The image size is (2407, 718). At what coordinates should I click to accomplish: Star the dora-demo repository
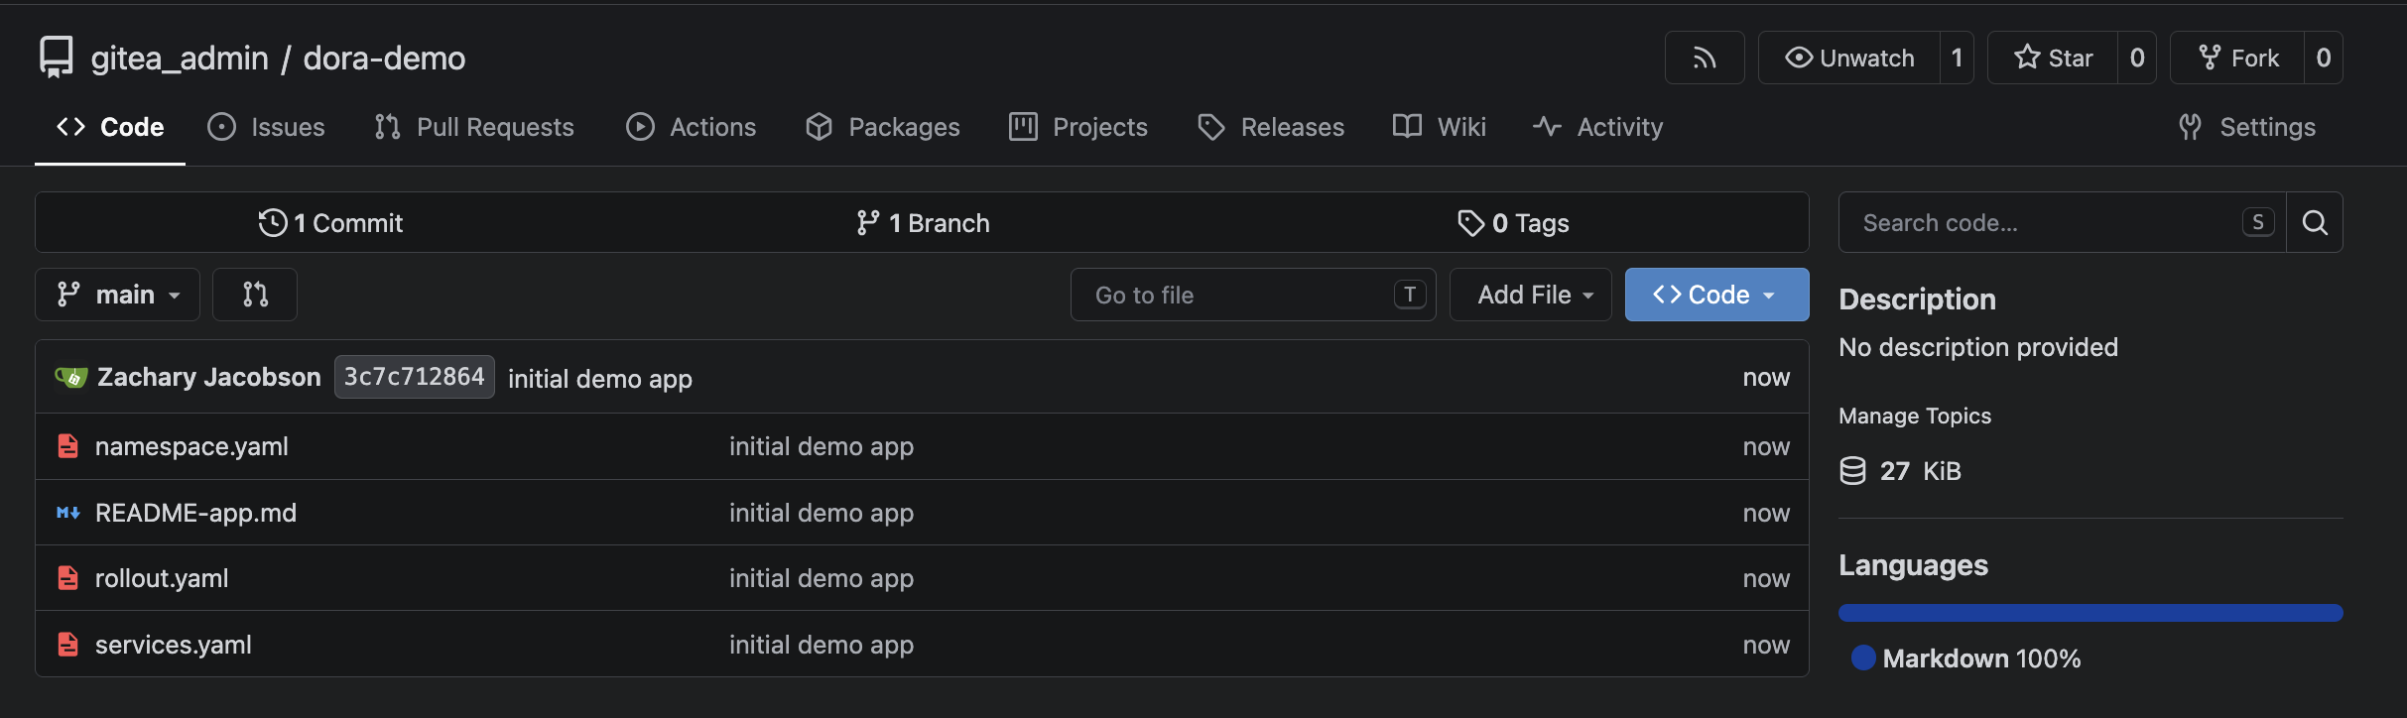point(2053,58)
